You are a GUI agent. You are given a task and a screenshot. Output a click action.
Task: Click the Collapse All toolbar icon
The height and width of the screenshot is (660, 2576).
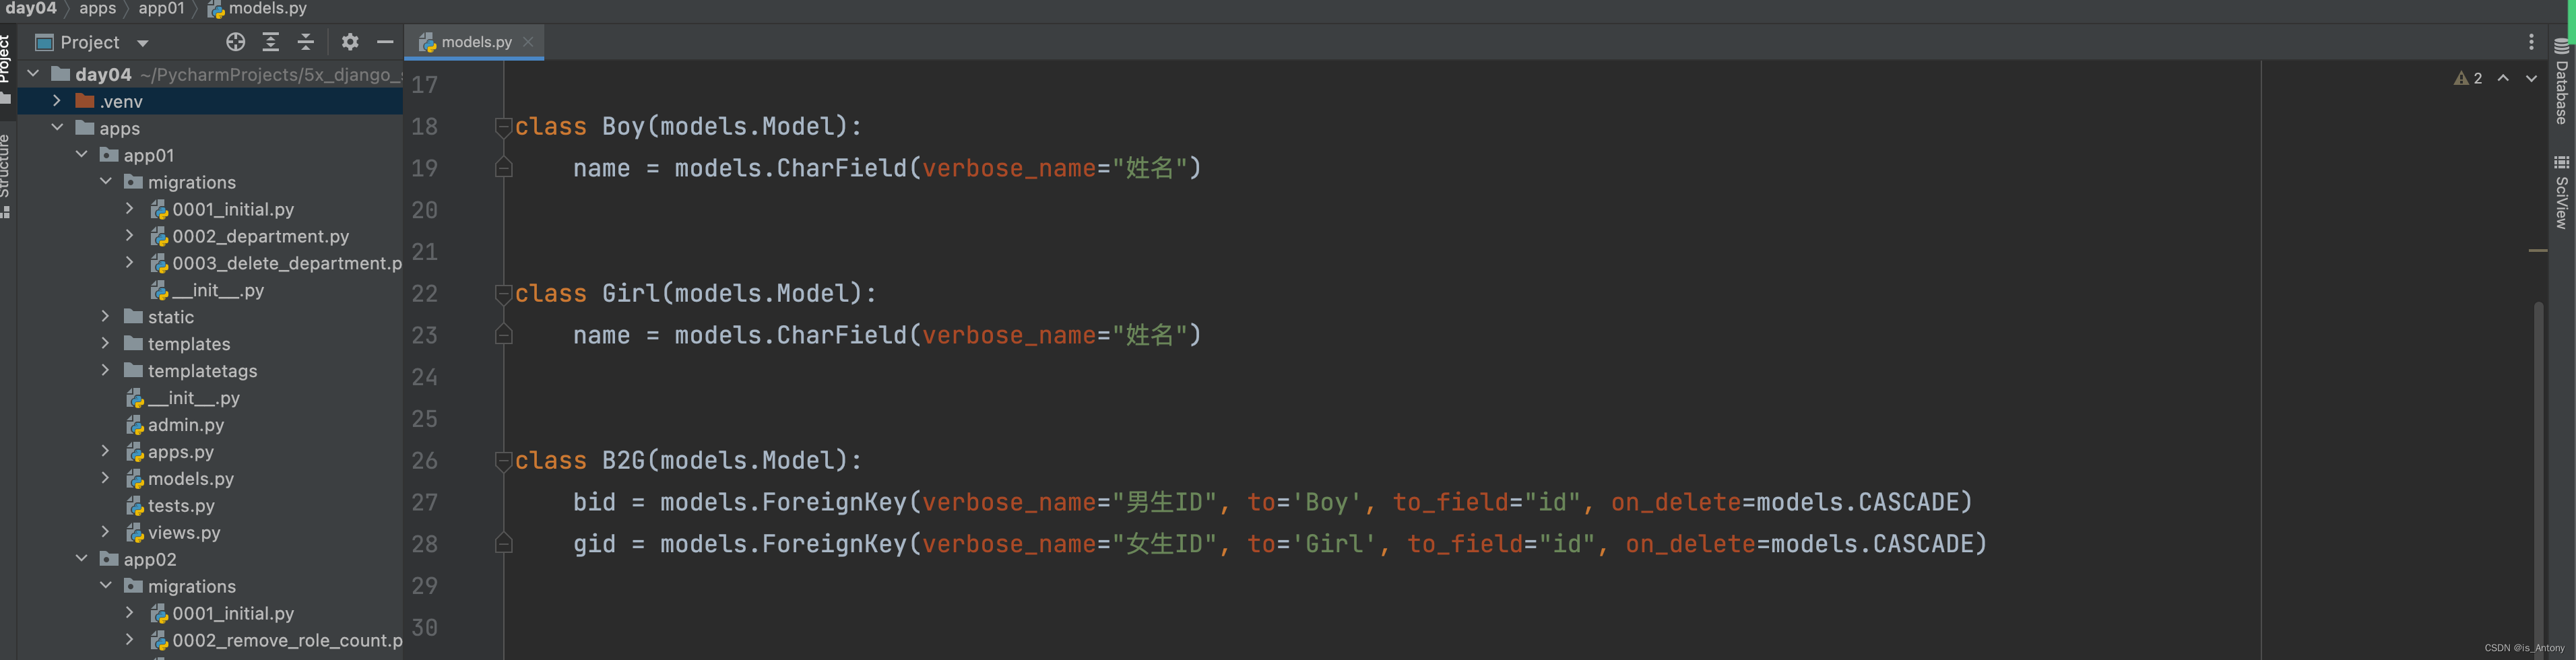pyautogui.click(x=306, y=42)
